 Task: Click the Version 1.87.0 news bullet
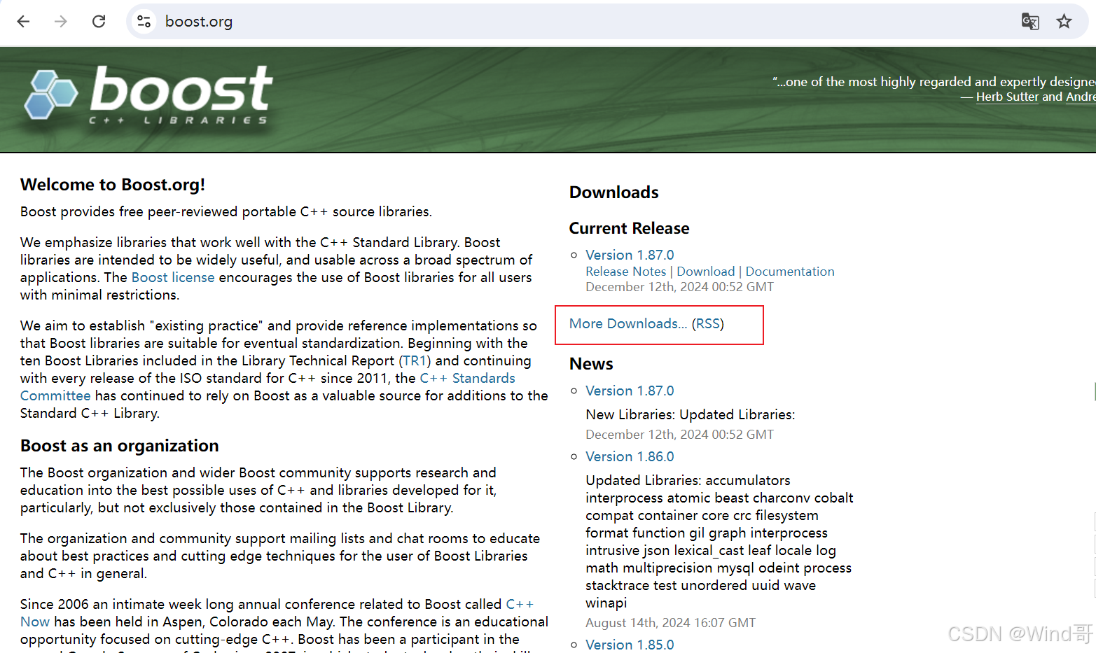click(629, 390)
